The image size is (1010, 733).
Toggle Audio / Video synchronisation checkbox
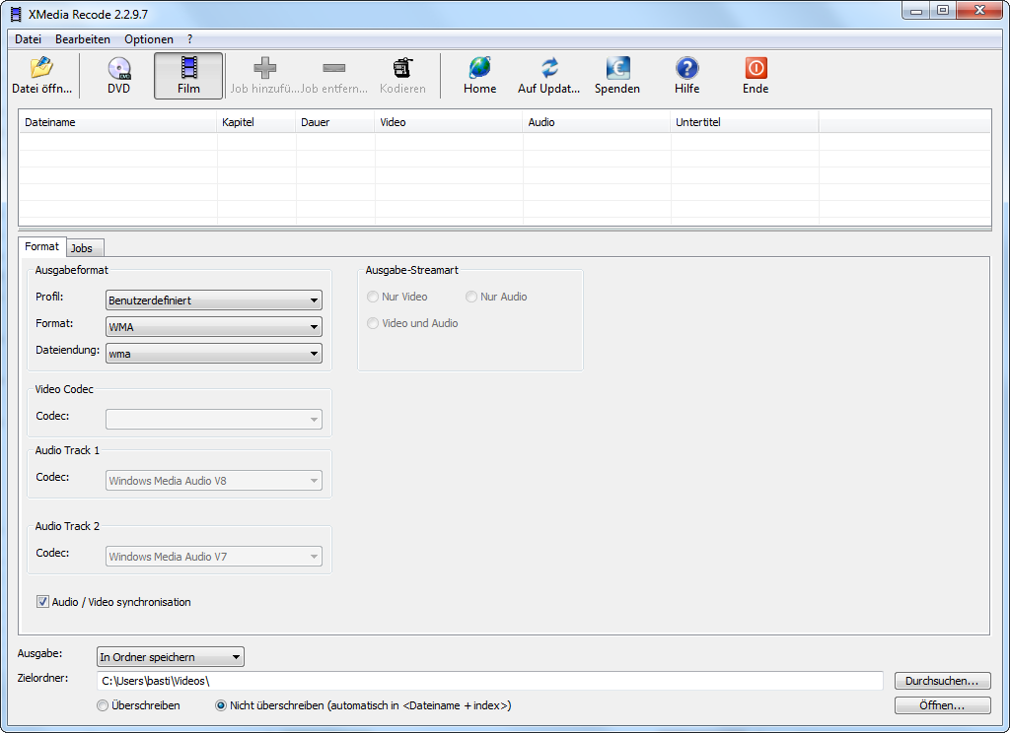[x=42, y=602]
